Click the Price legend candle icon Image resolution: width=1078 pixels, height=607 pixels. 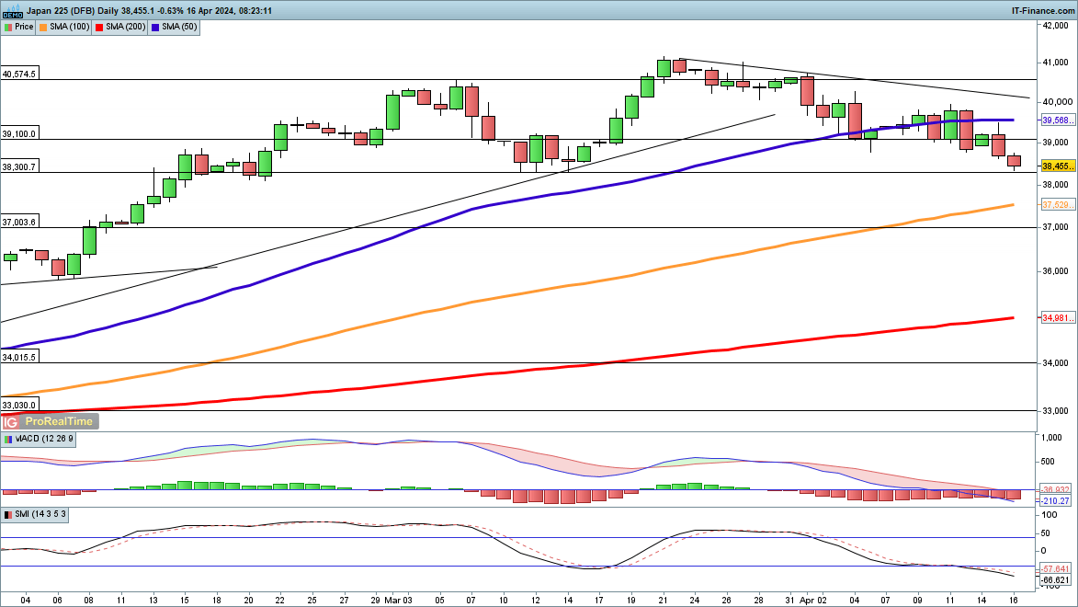(7, 27)
